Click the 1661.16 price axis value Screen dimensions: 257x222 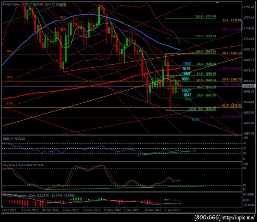point(249,81)
